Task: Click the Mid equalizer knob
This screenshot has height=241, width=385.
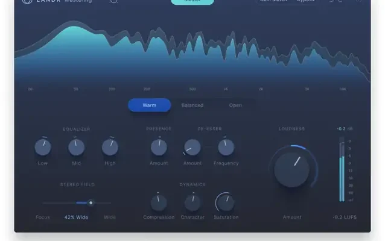Action: (76, 146)
